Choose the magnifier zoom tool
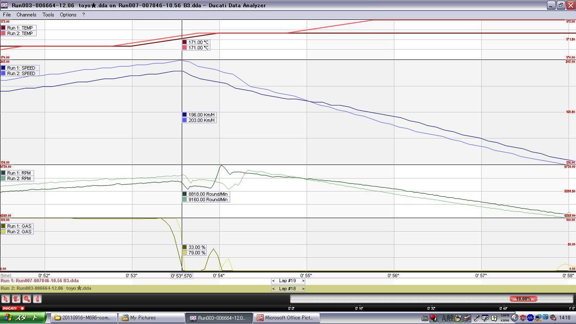The height and width of the screenshot is (324, 576). [27, 299]
